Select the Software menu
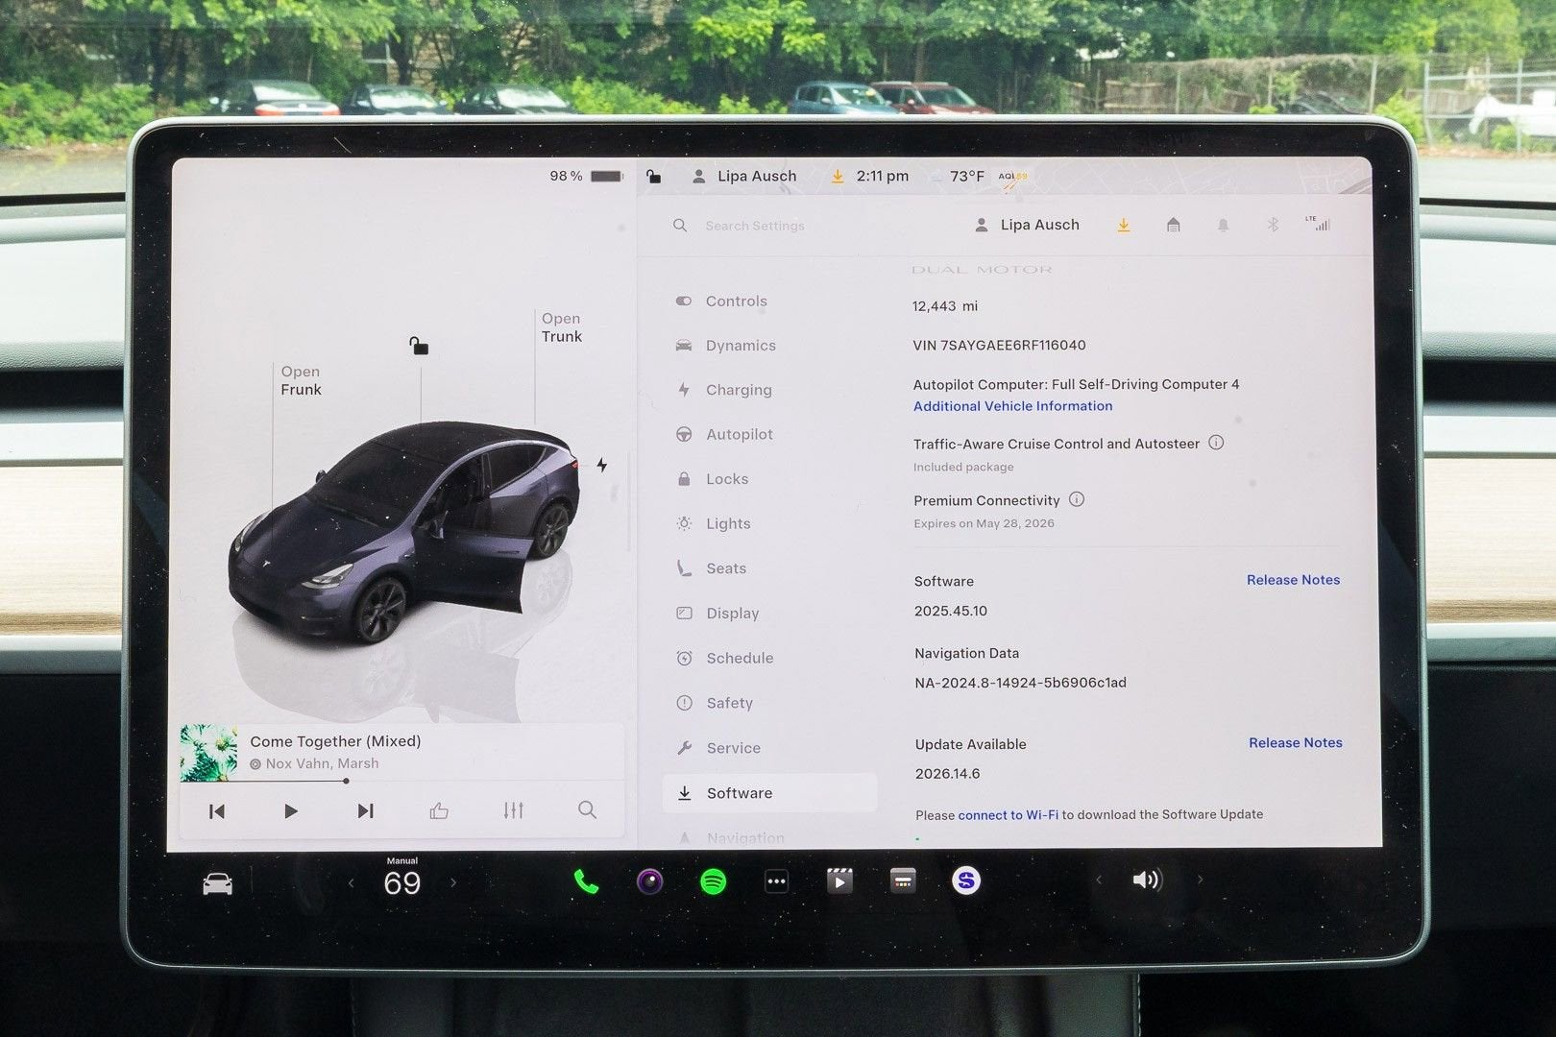 [x=769, y=793]
